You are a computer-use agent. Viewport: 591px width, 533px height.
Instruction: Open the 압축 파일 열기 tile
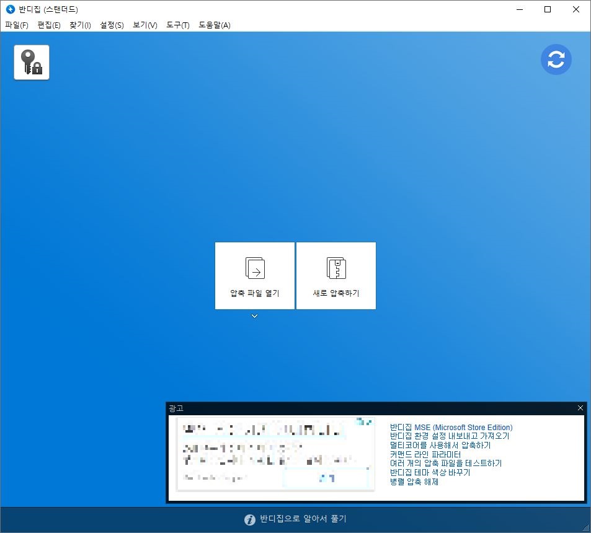coord(255,276)
